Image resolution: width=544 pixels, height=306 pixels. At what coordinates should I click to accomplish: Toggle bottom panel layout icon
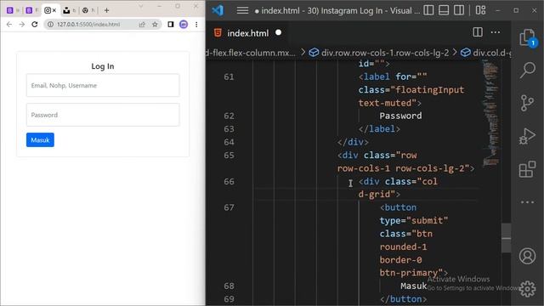coord(444,10)
